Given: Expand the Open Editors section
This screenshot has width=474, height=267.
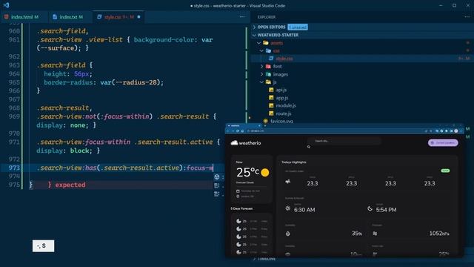Looking at the screenshot, I should coord(254,27).
